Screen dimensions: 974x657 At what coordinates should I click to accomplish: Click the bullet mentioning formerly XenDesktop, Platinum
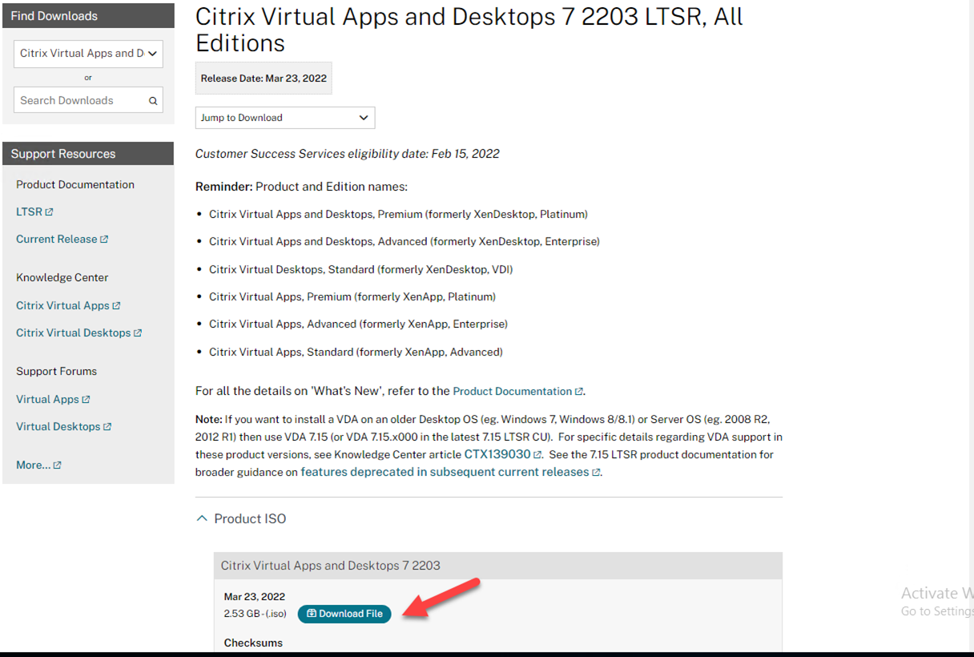tap(399, 215)
